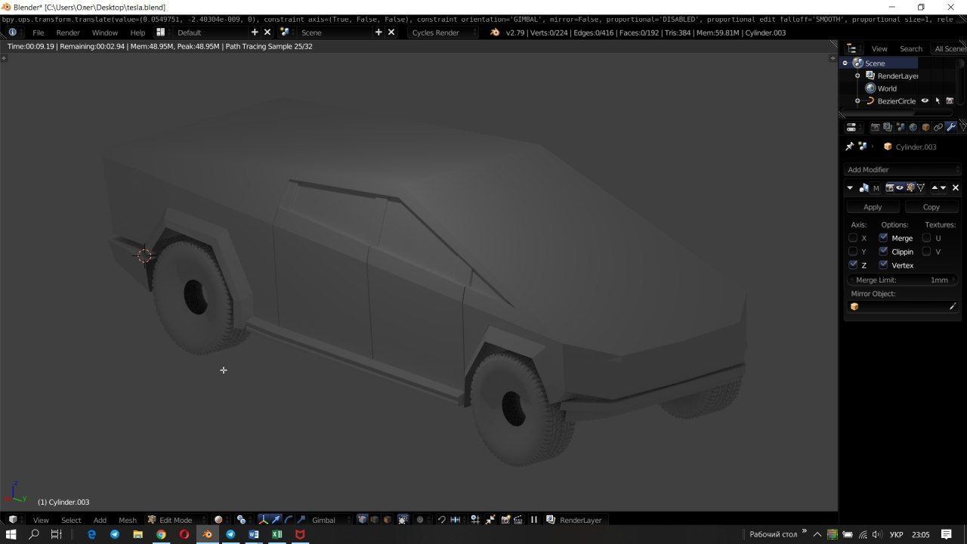Switch to edge select mode
Screen dimensions: 967x544
[x=375, y=520]
